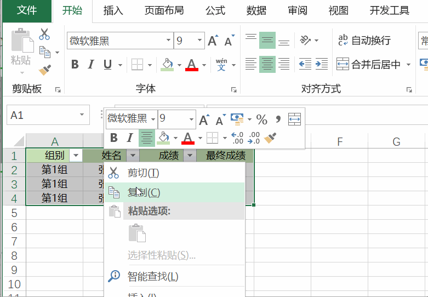Open 字体 font dialog launcher
This screenshot has width=428, height=297.
233,90
